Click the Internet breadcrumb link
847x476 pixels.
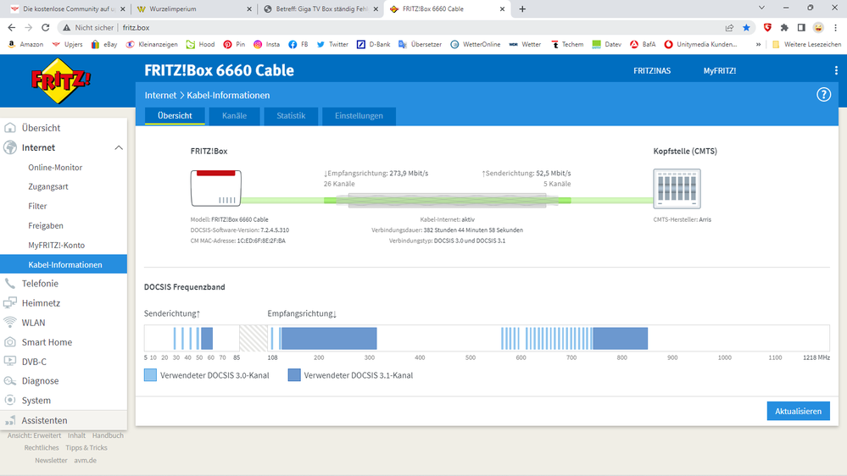[x=160, y=95]
